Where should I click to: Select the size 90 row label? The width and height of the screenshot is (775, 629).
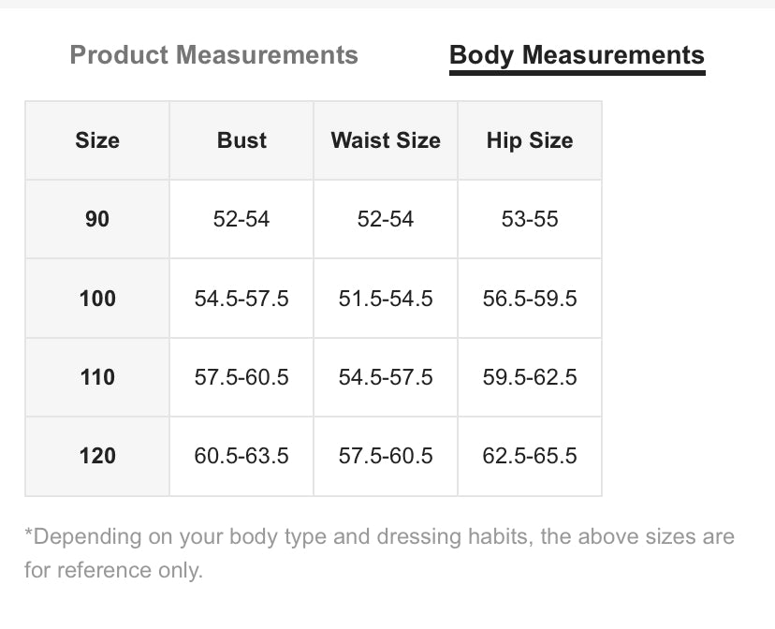pos(97,219)
